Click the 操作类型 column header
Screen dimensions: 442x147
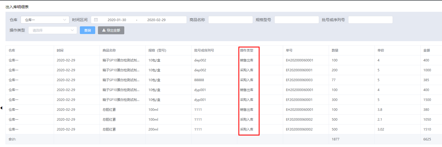247,50
